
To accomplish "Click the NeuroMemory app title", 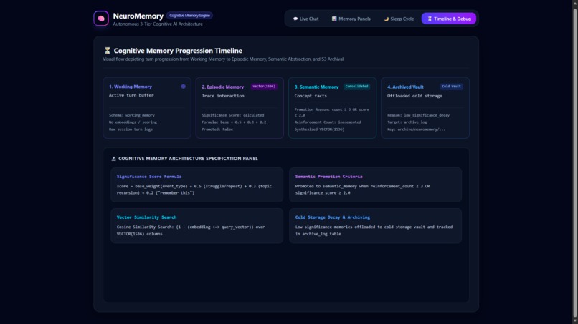I will point(138,16).
